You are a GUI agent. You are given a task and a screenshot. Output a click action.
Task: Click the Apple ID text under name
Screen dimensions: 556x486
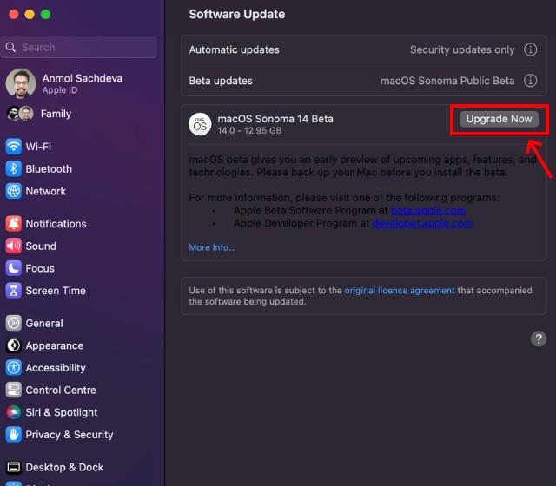[60, 90]
